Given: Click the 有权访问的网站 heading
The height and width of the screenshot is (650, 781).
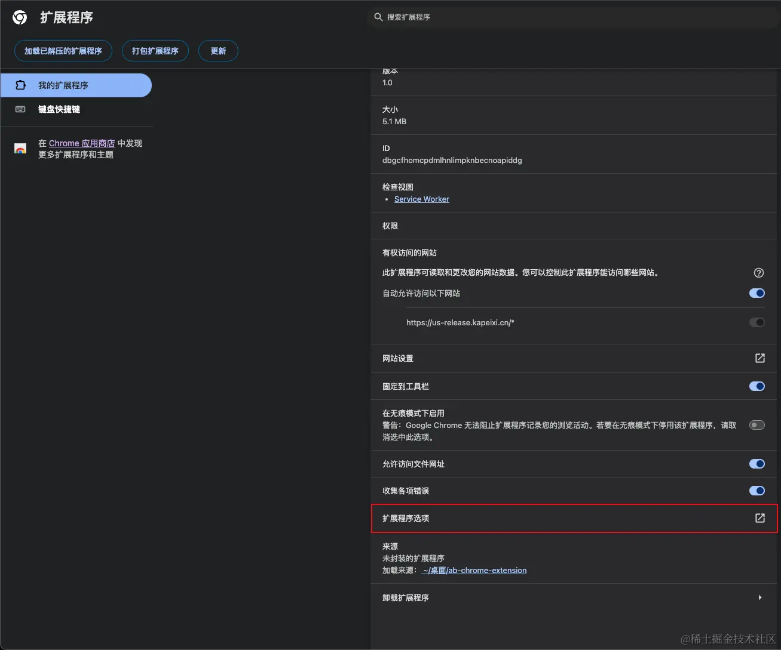Looking at the screenshot, I should (409, 252).
